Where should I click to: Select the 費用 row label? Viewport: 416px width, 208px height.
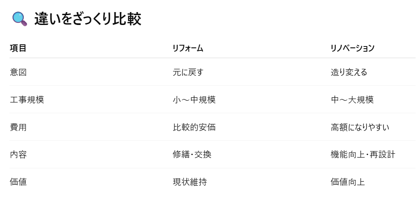coord(18,127)
